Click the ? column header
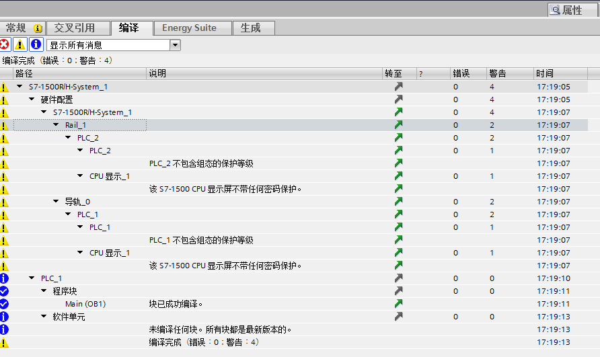This screenshot has width=600, height=357. (x=433, y=73)
